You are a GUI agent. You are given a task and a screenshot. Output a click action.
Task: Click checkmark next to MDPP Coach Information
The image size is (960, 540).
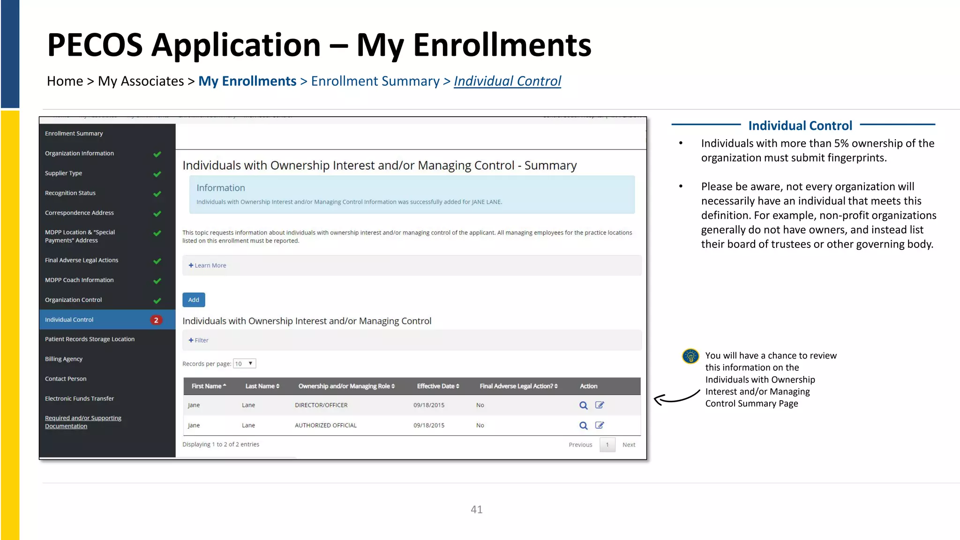[x=157, y=281]
